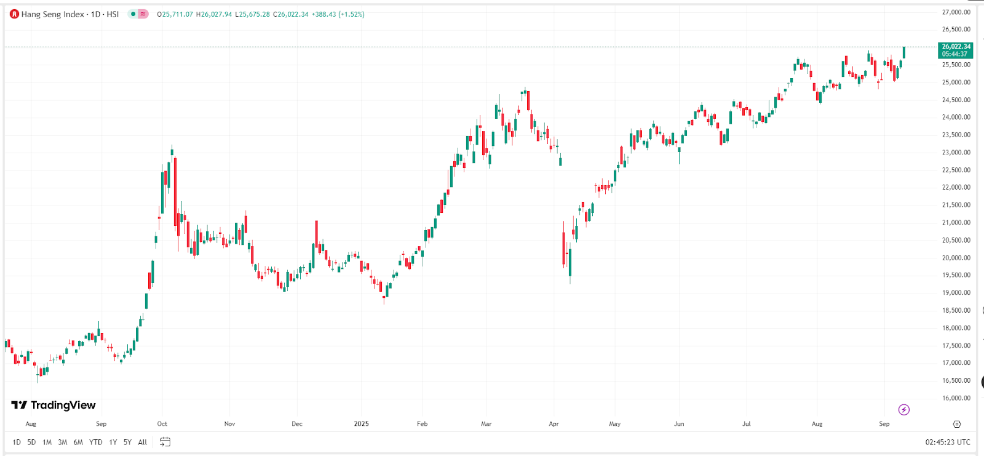The width and height of the screenshot is (984, 456).
Task: Open chart axis settings gear icon
Action: click(x=956, y=424)
